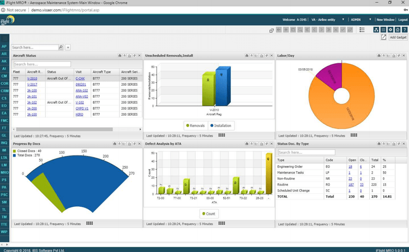Open the ANA-102 visit link
The width and height of the screenshot is (409, 252).
82,91
